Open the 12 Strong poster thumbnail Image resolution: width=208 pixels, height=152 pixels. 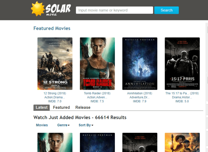tap(55, 64)
